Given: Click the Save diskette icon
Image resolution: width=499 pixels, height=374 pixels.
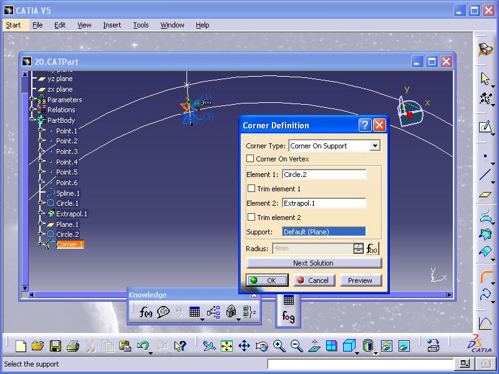Looking at the screenshot, I should click(x=56, y=346).
